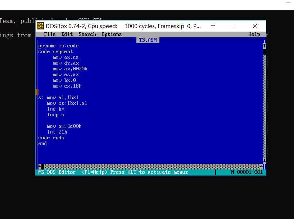Screen dimensions: 294x219
Task: Click the 'mov ax,cs' line
Action: pyautogui.click(x=65, y=57)
